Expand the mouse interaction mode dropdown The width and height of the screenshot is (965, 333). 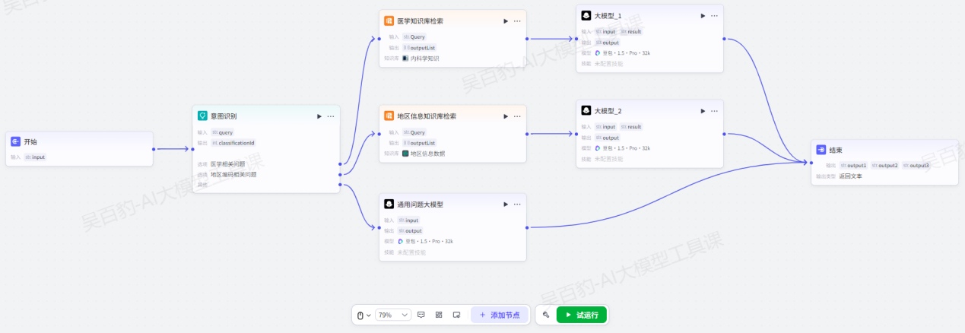[x=363, y=315]
